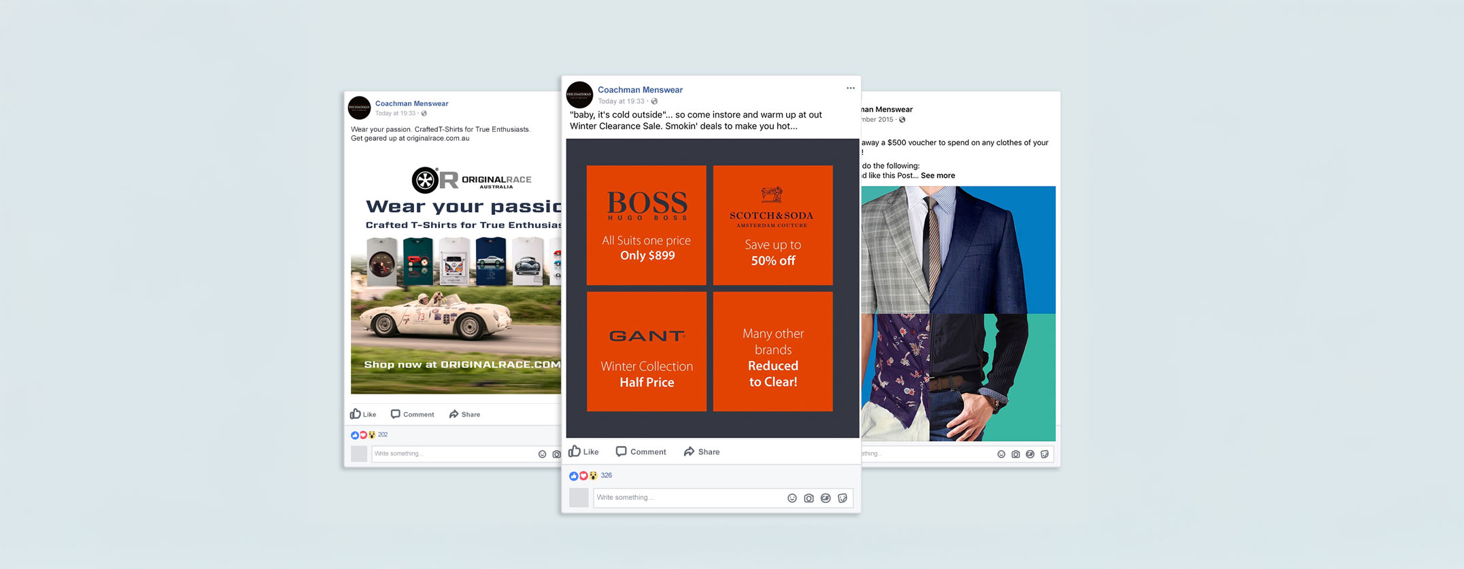Click the Hugo Boss suits $899 tile
The image size is (1464, 569).
tap(646, 225)
